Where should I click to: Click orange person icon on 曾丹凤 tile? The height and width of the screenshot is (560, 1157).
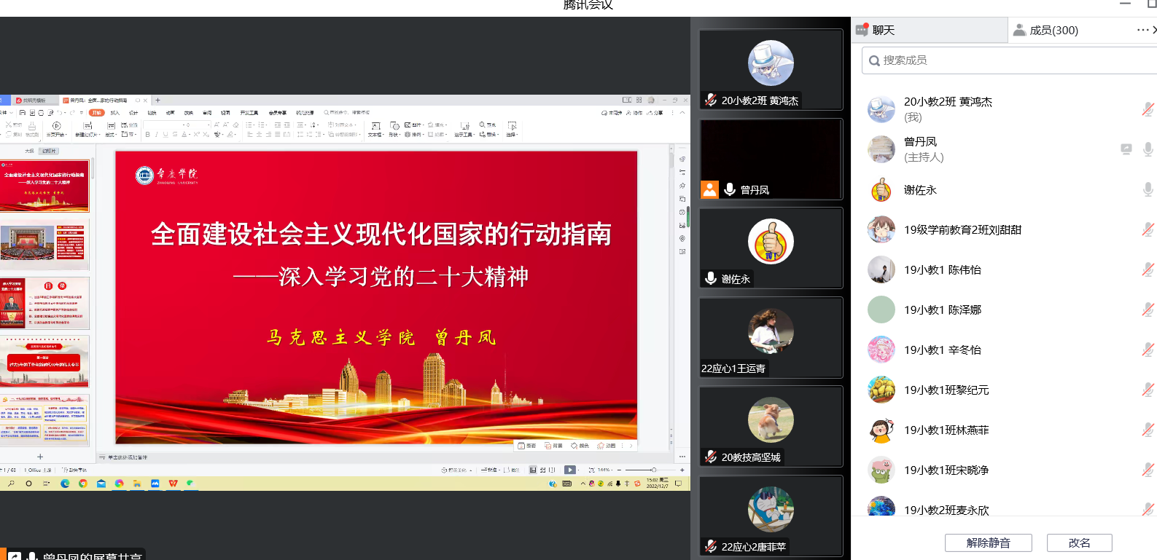[x=709, y=189]
